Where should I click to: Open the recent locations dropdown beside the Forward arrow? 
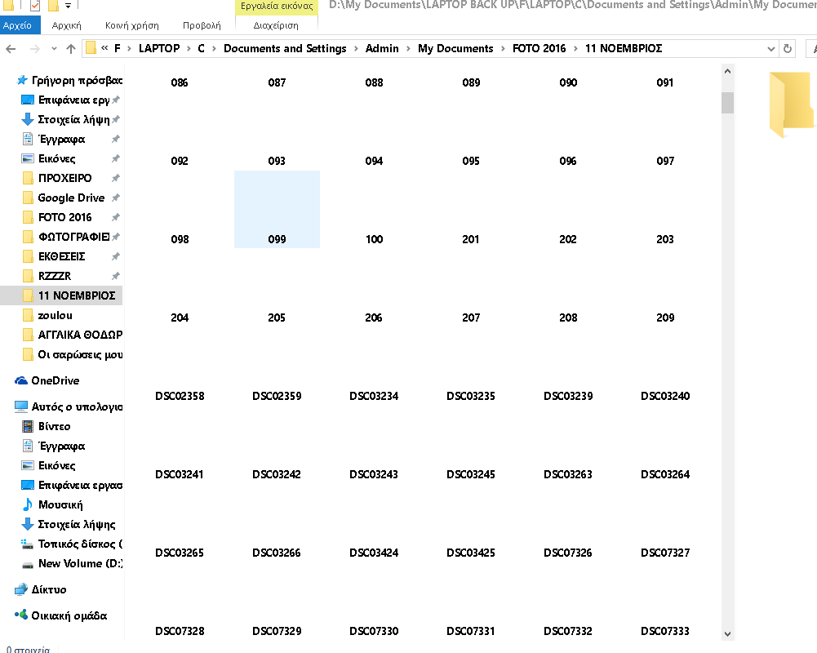pyautogui.click(x=53, y=49)
